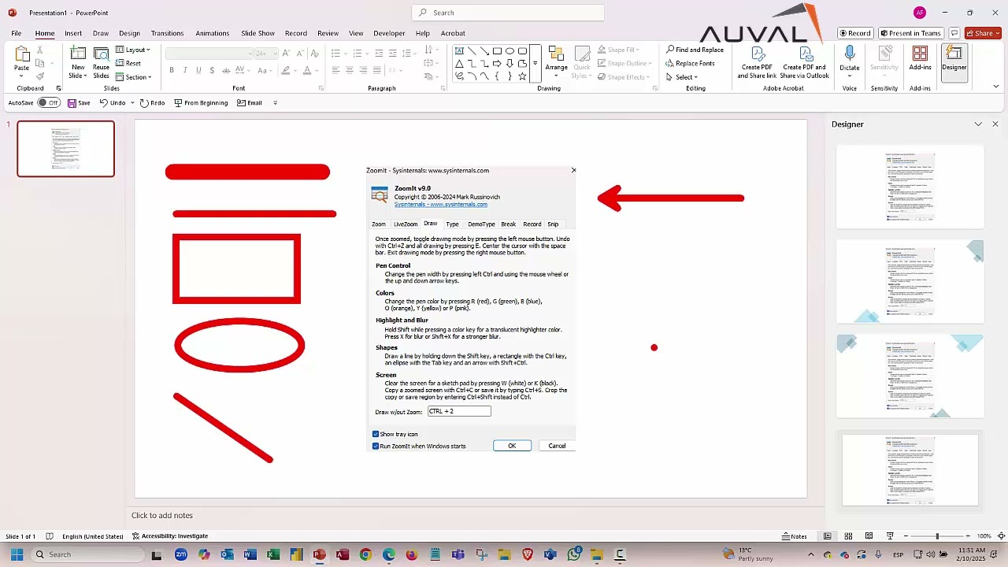Expand the Layout dropdown
Screen dimensions: 1008x567
(x=133, y=50)
